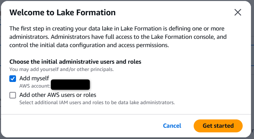Click the white checkmark inside the blue checkbox

13,79
